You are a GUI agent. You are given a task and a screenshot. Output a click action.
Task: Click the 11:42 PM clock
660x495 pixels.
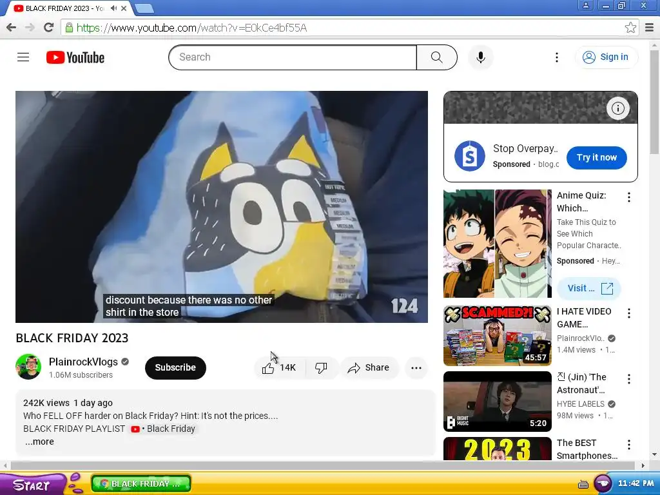click(x=636, y=483)
